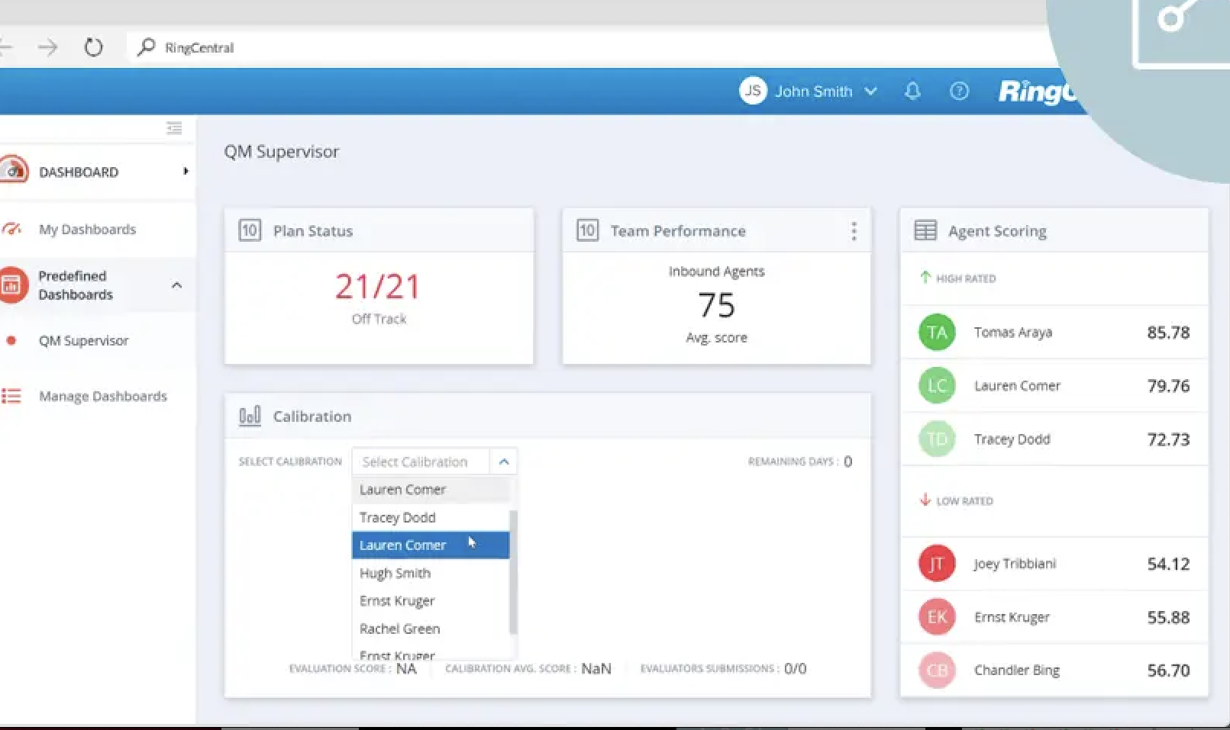Collapse the sidebar with hamburger icon
Screen dimensions: 1230x730
174,128
